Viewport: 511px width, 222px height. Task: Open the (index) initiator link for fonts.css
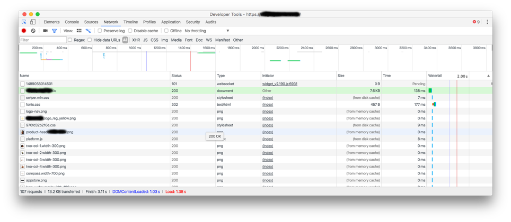[x=268, y=105]
